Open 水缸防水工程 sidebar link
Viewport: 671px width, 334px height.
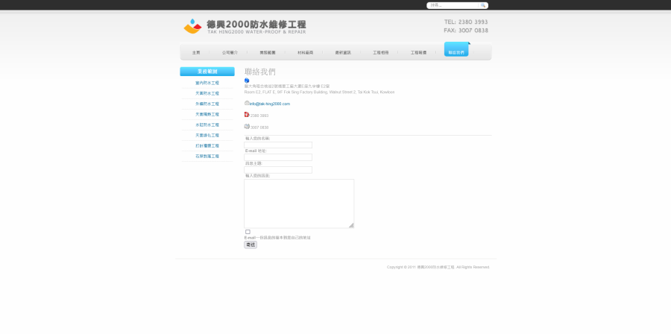(x=207, y=125)
